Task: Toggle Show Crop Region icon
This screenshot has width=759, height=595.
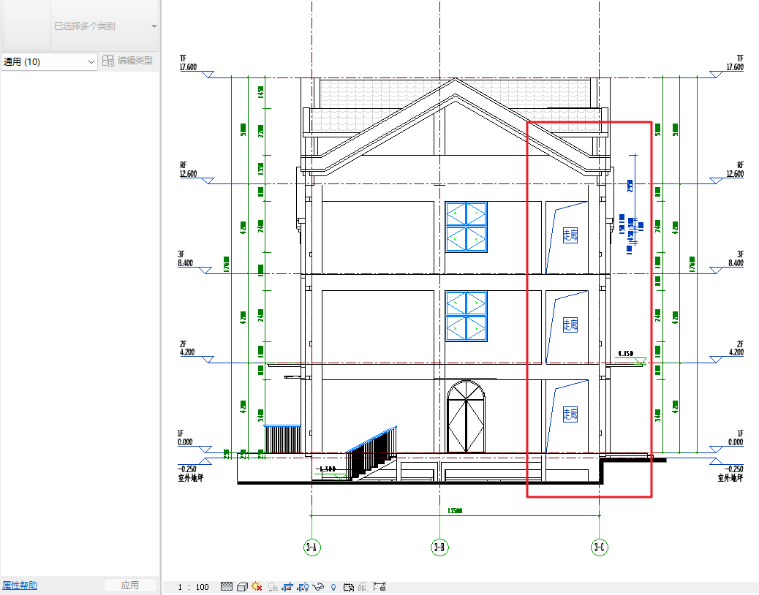Action: [x=303, y=587]
